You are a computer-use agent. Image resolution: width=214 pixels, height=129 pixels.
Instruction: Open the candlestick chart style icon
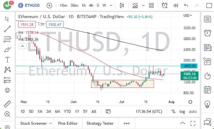coord(122,5)
